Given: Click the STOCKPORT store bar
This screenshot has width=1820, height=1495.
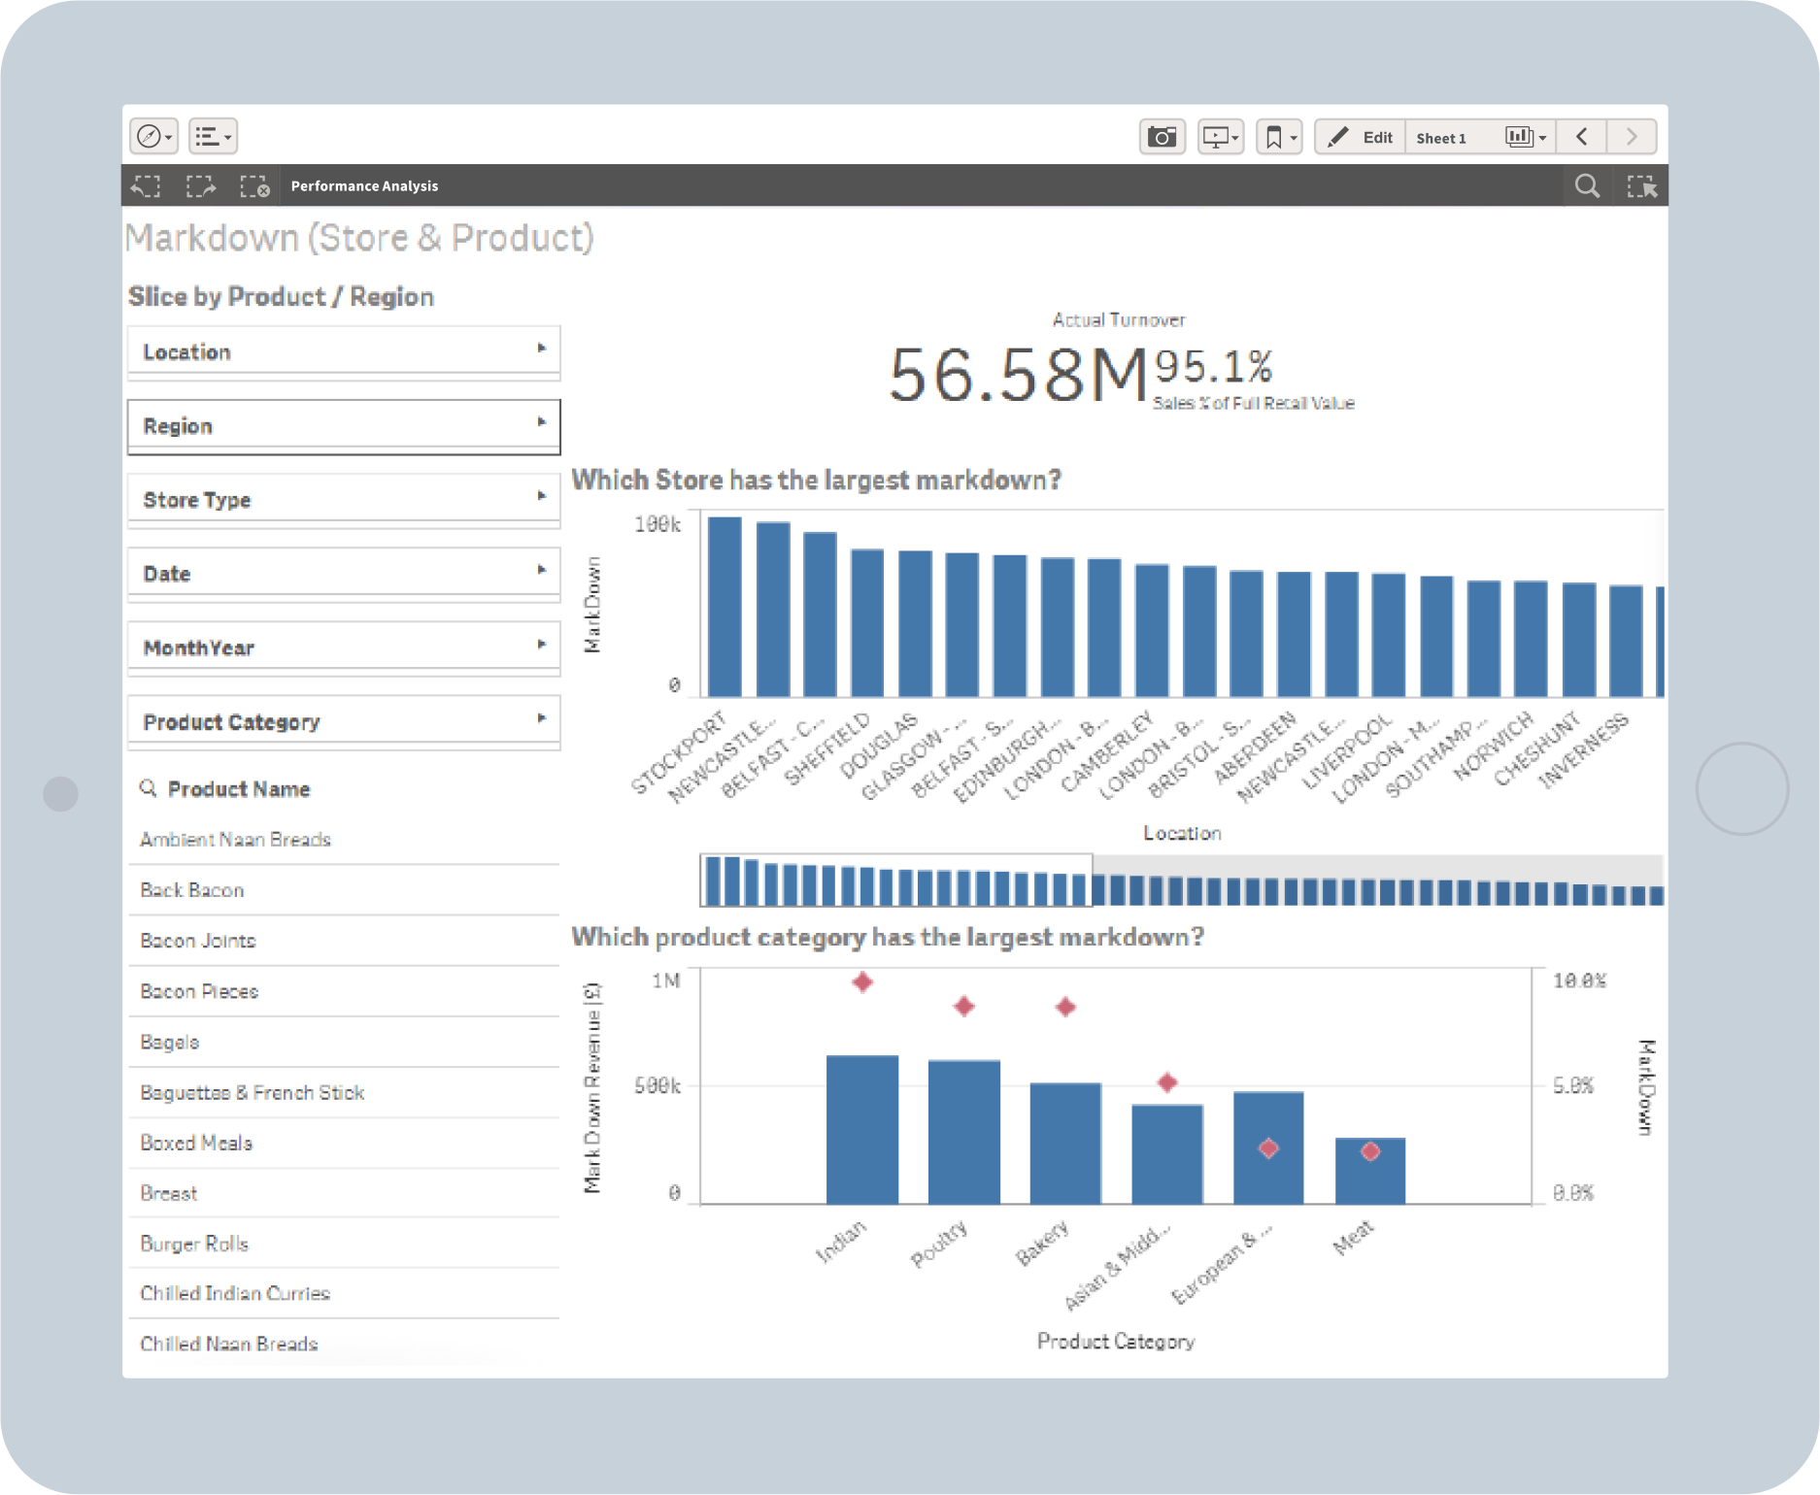Looking at the screenshot, I should pyautogui.click(x=725, y=607).
